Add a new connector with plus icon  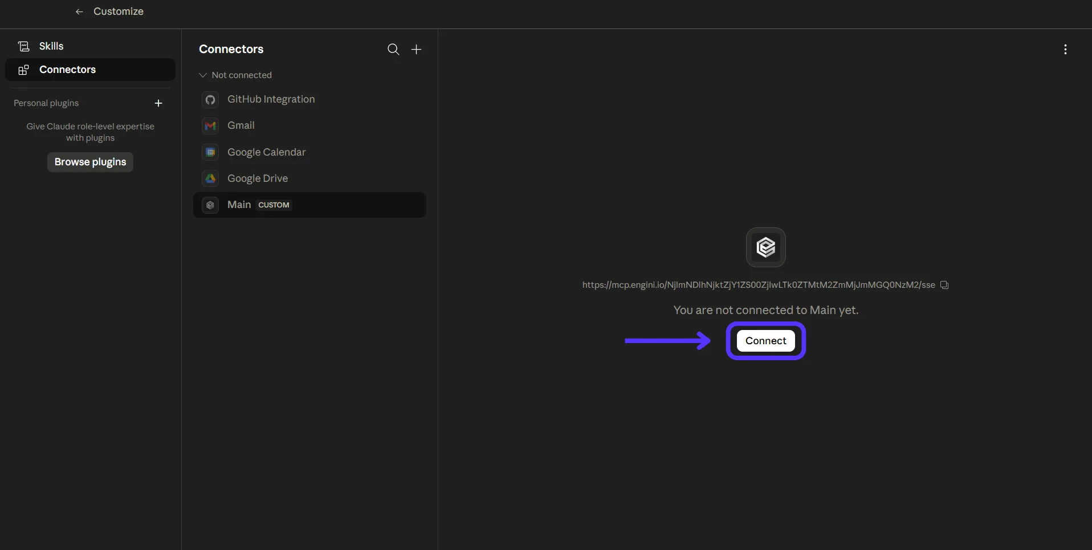pos(417,49)
